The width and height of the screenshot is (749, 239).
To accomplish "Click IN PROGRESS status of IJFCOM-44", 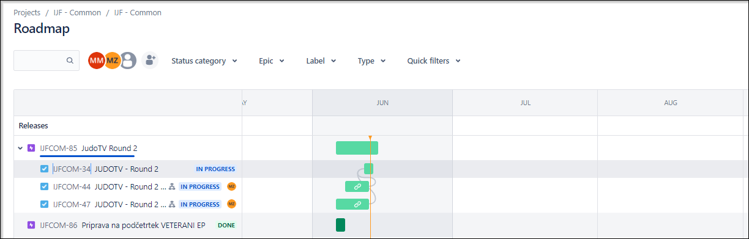I will (200, 187).
